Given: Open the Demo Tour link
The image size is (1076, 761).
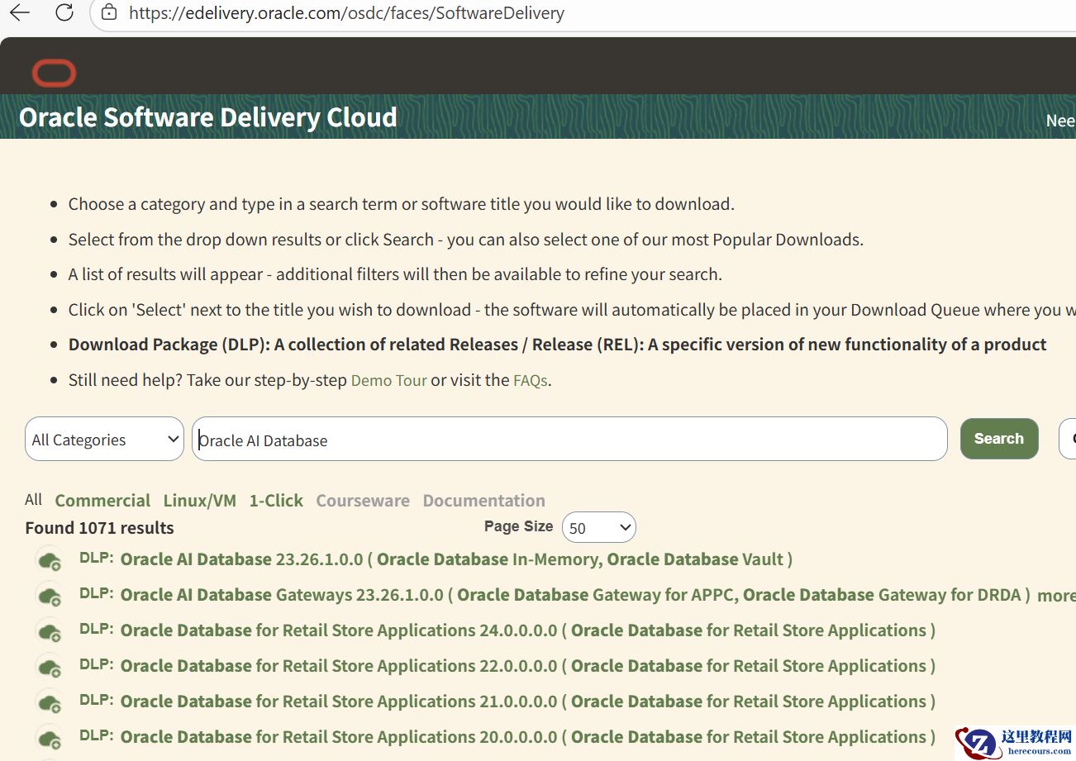Looking at the screenshot, I should point(389,380).
